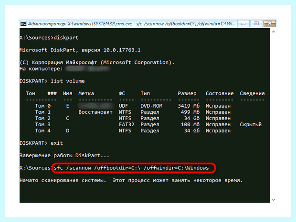Image resolution: width=296 pixels, height=222 pixels.
Task: Click the 'Тип' column header
Action: coord(145,93)
